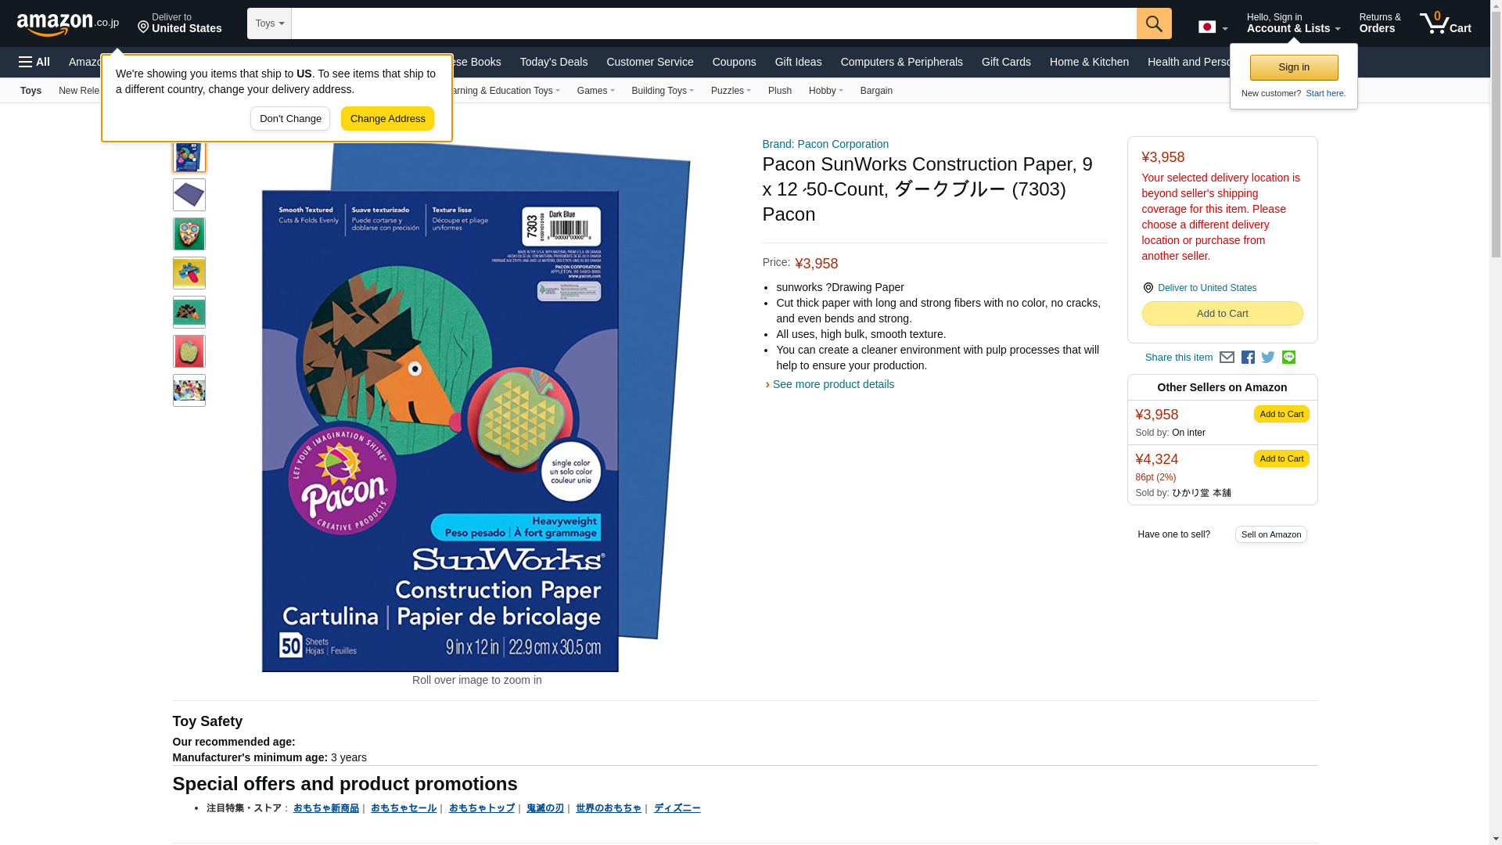Click the Don't Change button
This screenshot has width=1502, height=845.
point(290,119)
